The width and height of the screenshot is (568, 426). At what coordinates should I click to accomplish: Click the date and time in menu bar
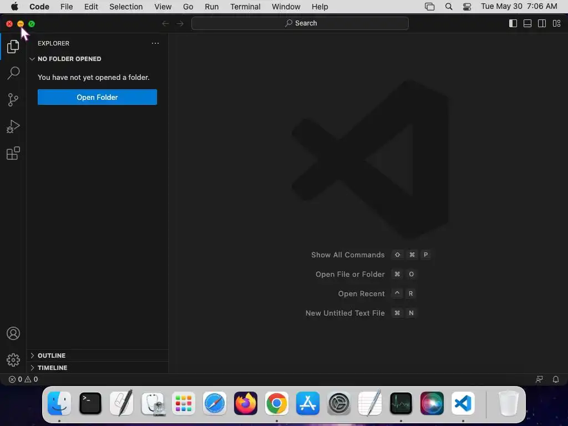tap(519, 6)
